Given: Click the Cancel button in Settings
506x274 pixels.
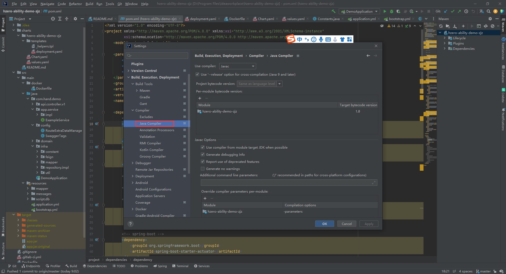Looking at the screenshot, I should (x=347, y=224).
